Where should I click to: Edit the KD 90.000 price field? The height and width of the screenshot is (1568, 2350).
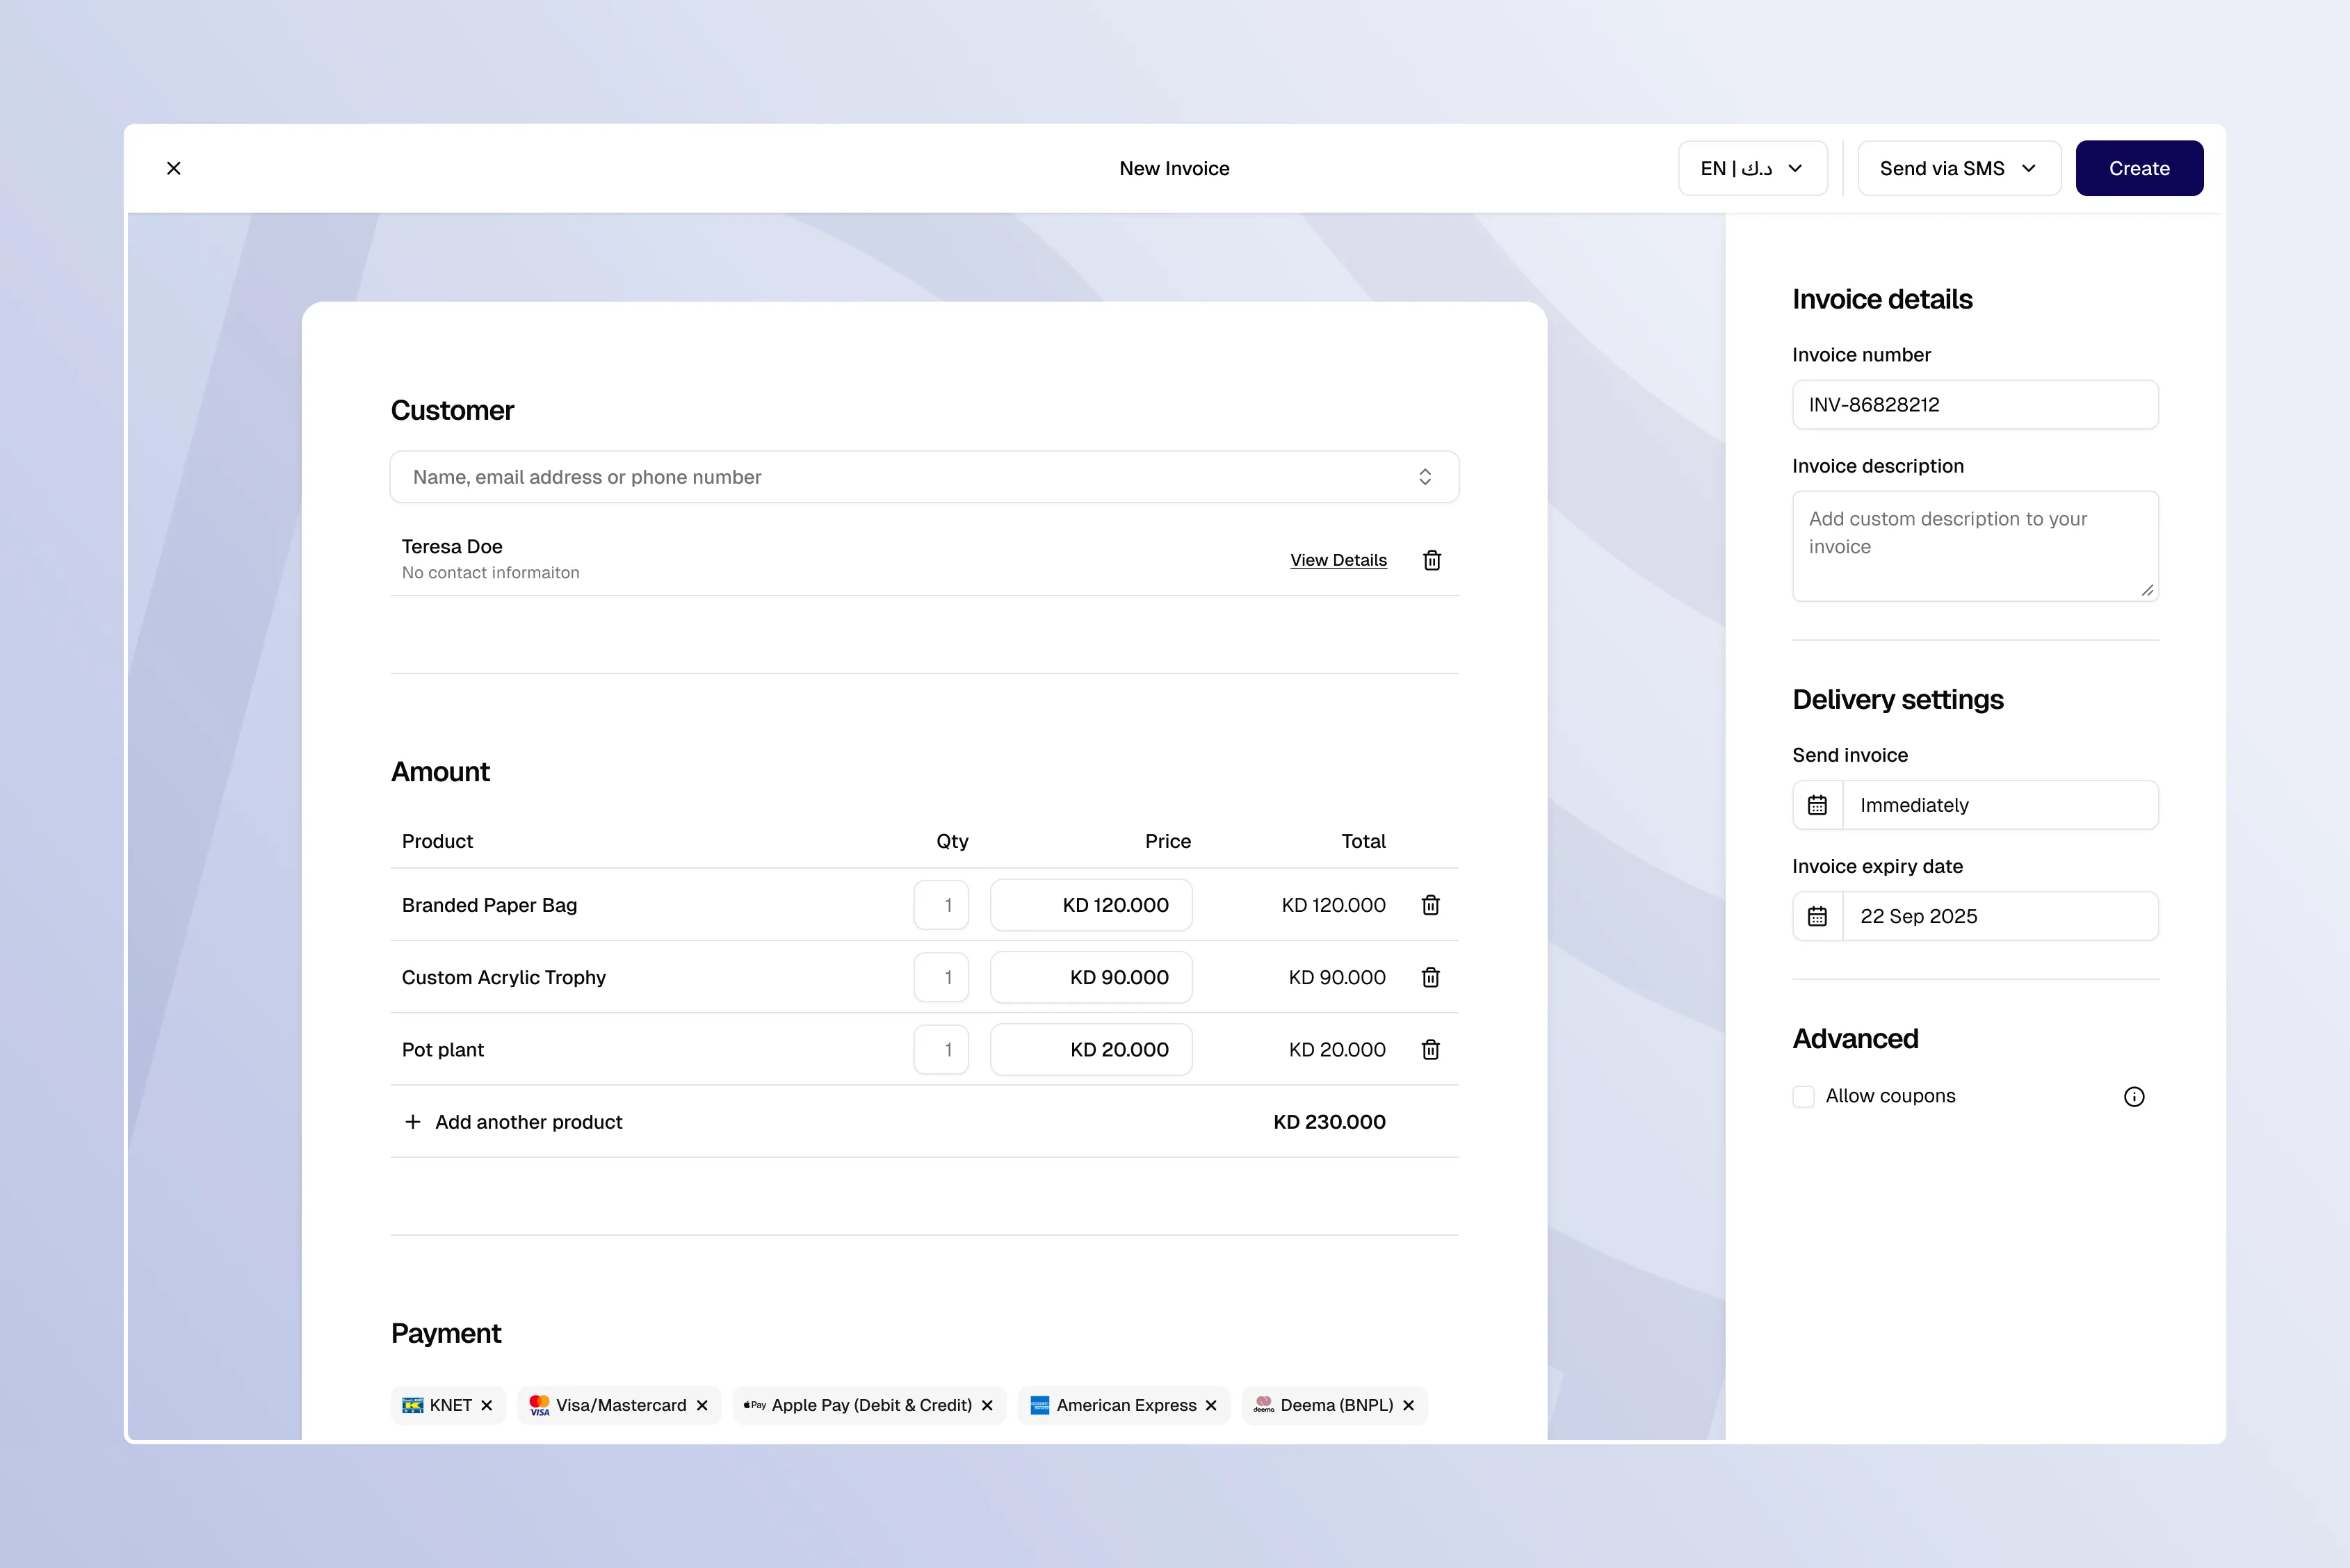(x=1090, y=977)
